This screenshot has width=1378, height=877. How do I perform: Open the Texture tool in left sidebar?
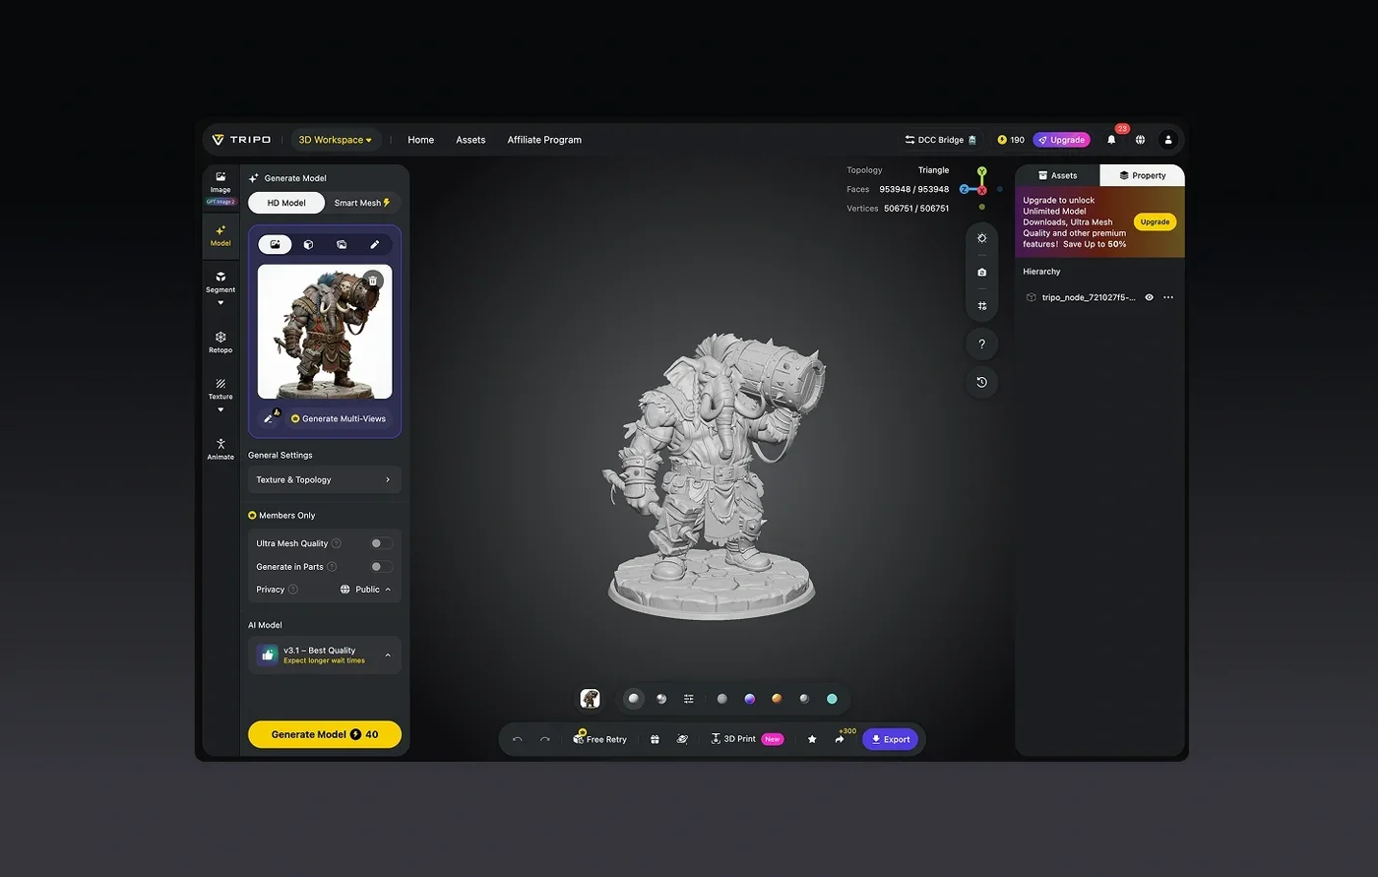220,389
